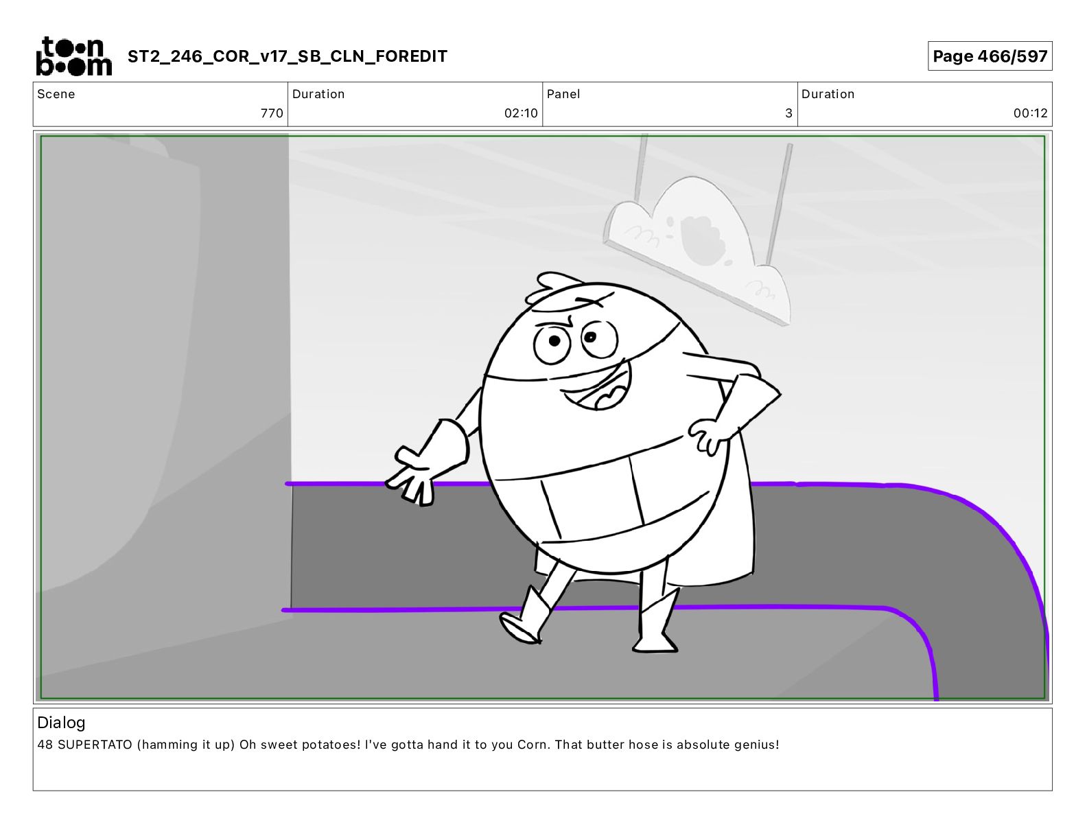This screenshot has height=840, width=1087.
Task: Select the panel duration value 00:12
Action: [1031, 113]
